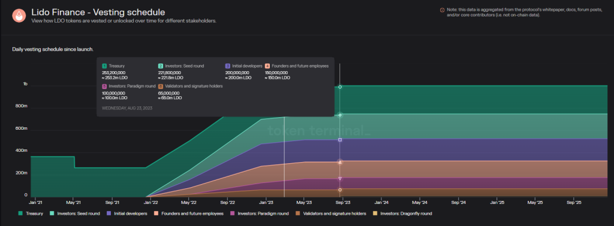Image resolution: width=614 pixels, height=226 pixels.
Task: Select the upward triangle marker on Founders line
Action: [x=340, y=162]
